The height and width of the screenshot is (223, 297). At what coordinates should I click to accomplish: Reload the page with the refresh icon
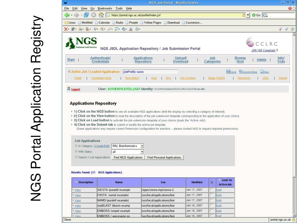coord(86,15)
